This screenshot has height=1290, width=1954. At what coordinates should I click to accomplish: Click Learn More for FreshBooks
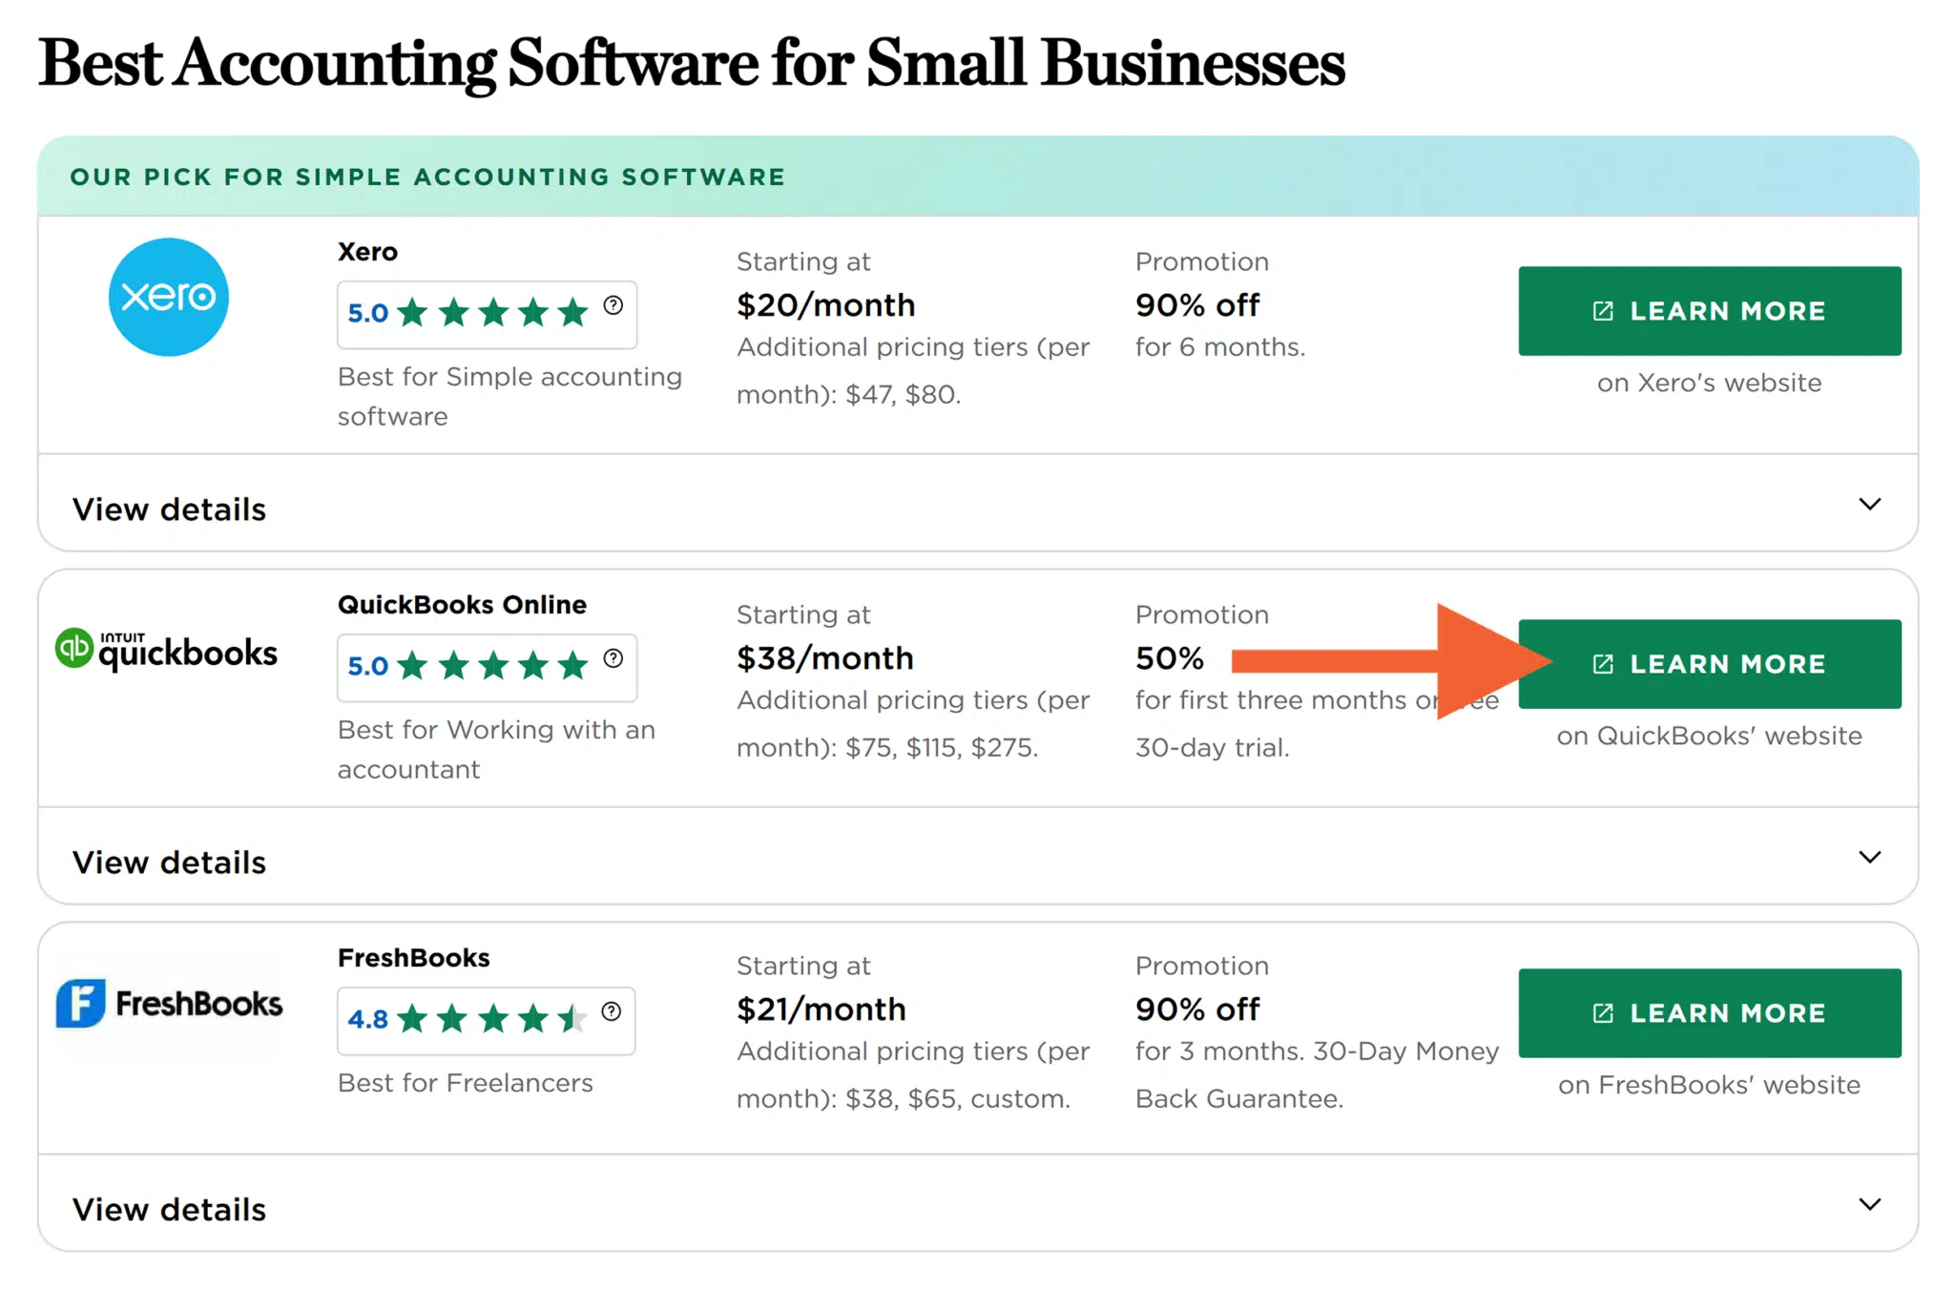click(1708, 1013)
